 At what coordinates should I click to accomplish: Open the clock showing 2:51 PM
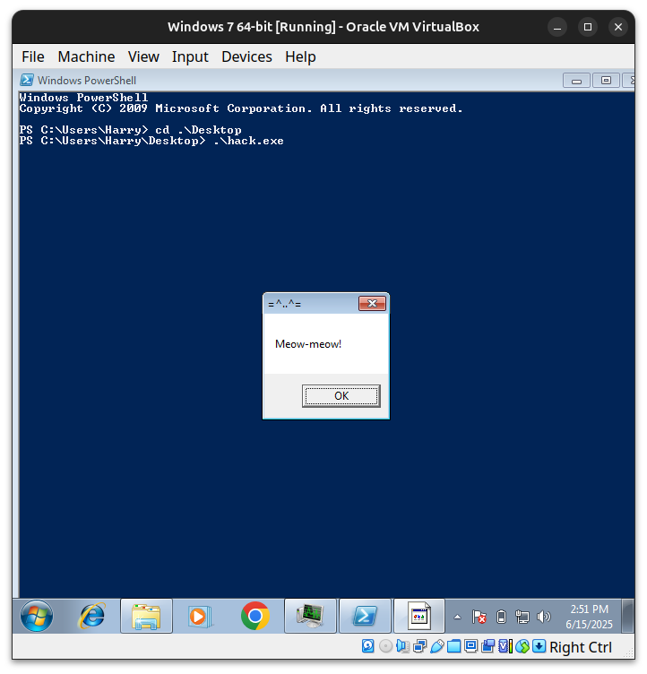coord(589,617)
